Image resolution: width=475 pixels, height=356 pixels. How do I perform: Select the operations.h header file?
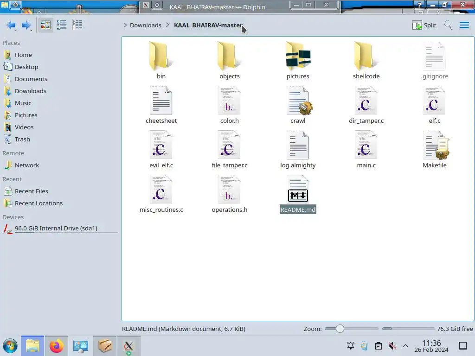point(229,194)
